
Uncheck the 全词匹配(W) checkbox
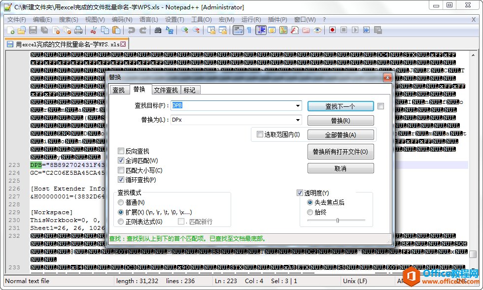coord(121,161)
